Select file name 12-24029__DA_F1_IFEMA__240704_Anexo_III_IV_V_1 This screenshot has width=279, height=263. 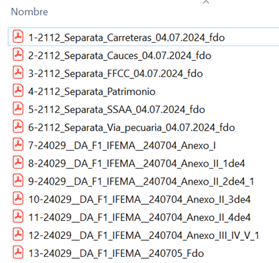coord(144,236)
